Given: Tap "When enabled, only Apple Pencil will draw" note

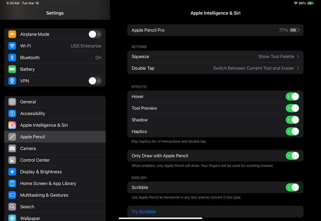Looking at the screenshot, I should tap(203, 166).
